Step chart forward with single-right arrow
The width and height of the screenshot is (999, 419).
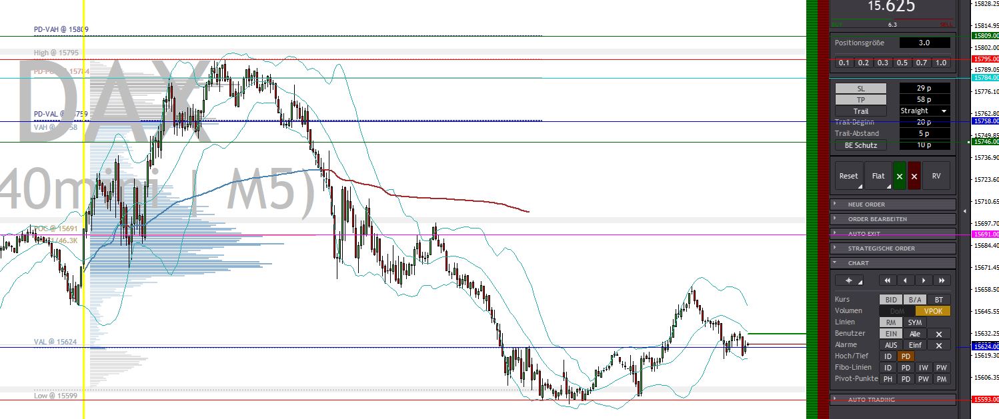coord(924,280)
